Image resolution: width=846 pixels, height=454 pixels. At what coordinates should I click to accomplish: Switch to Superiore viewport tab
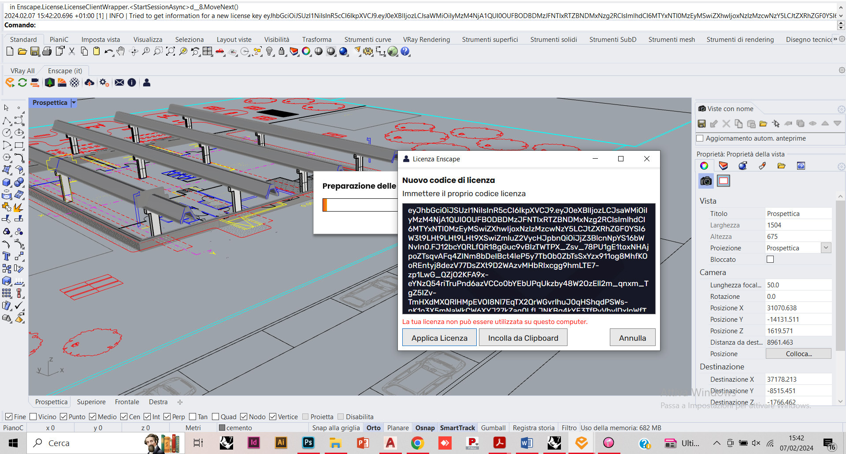coord(91,402)
